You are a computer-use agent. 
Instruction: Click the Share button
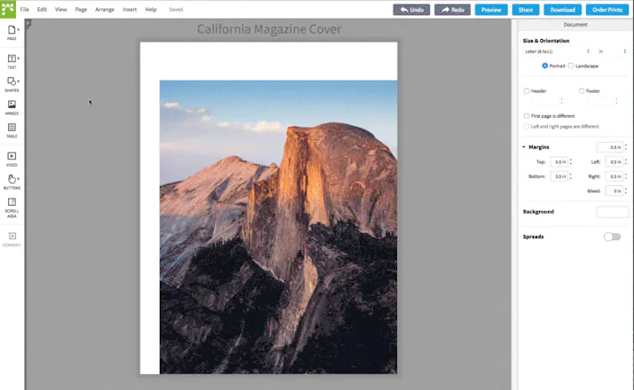(526, 10)
